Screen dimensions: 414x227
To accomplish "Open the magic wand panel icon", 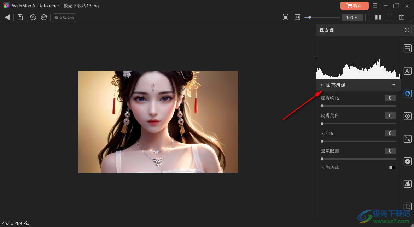I will [x=408, y=139].
